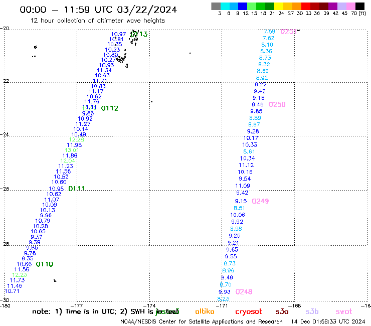Click the 8.51 wave height reading
Screen dimensions: 371x326
239,208
